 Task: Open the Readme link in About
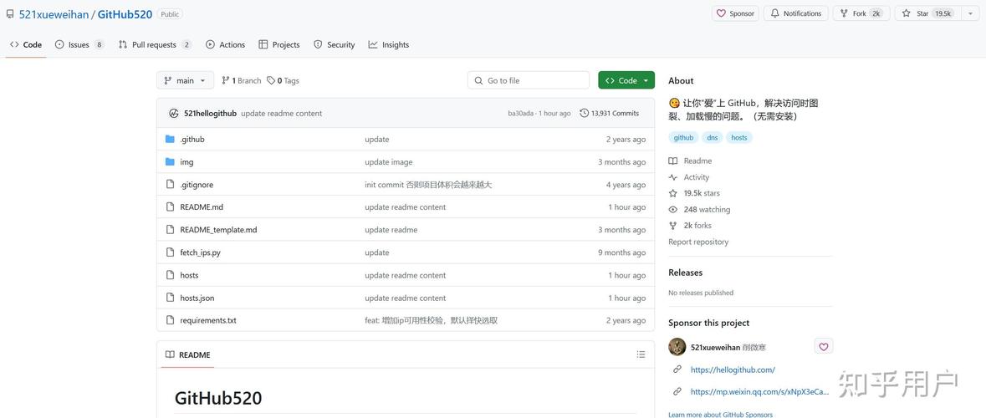691,161
